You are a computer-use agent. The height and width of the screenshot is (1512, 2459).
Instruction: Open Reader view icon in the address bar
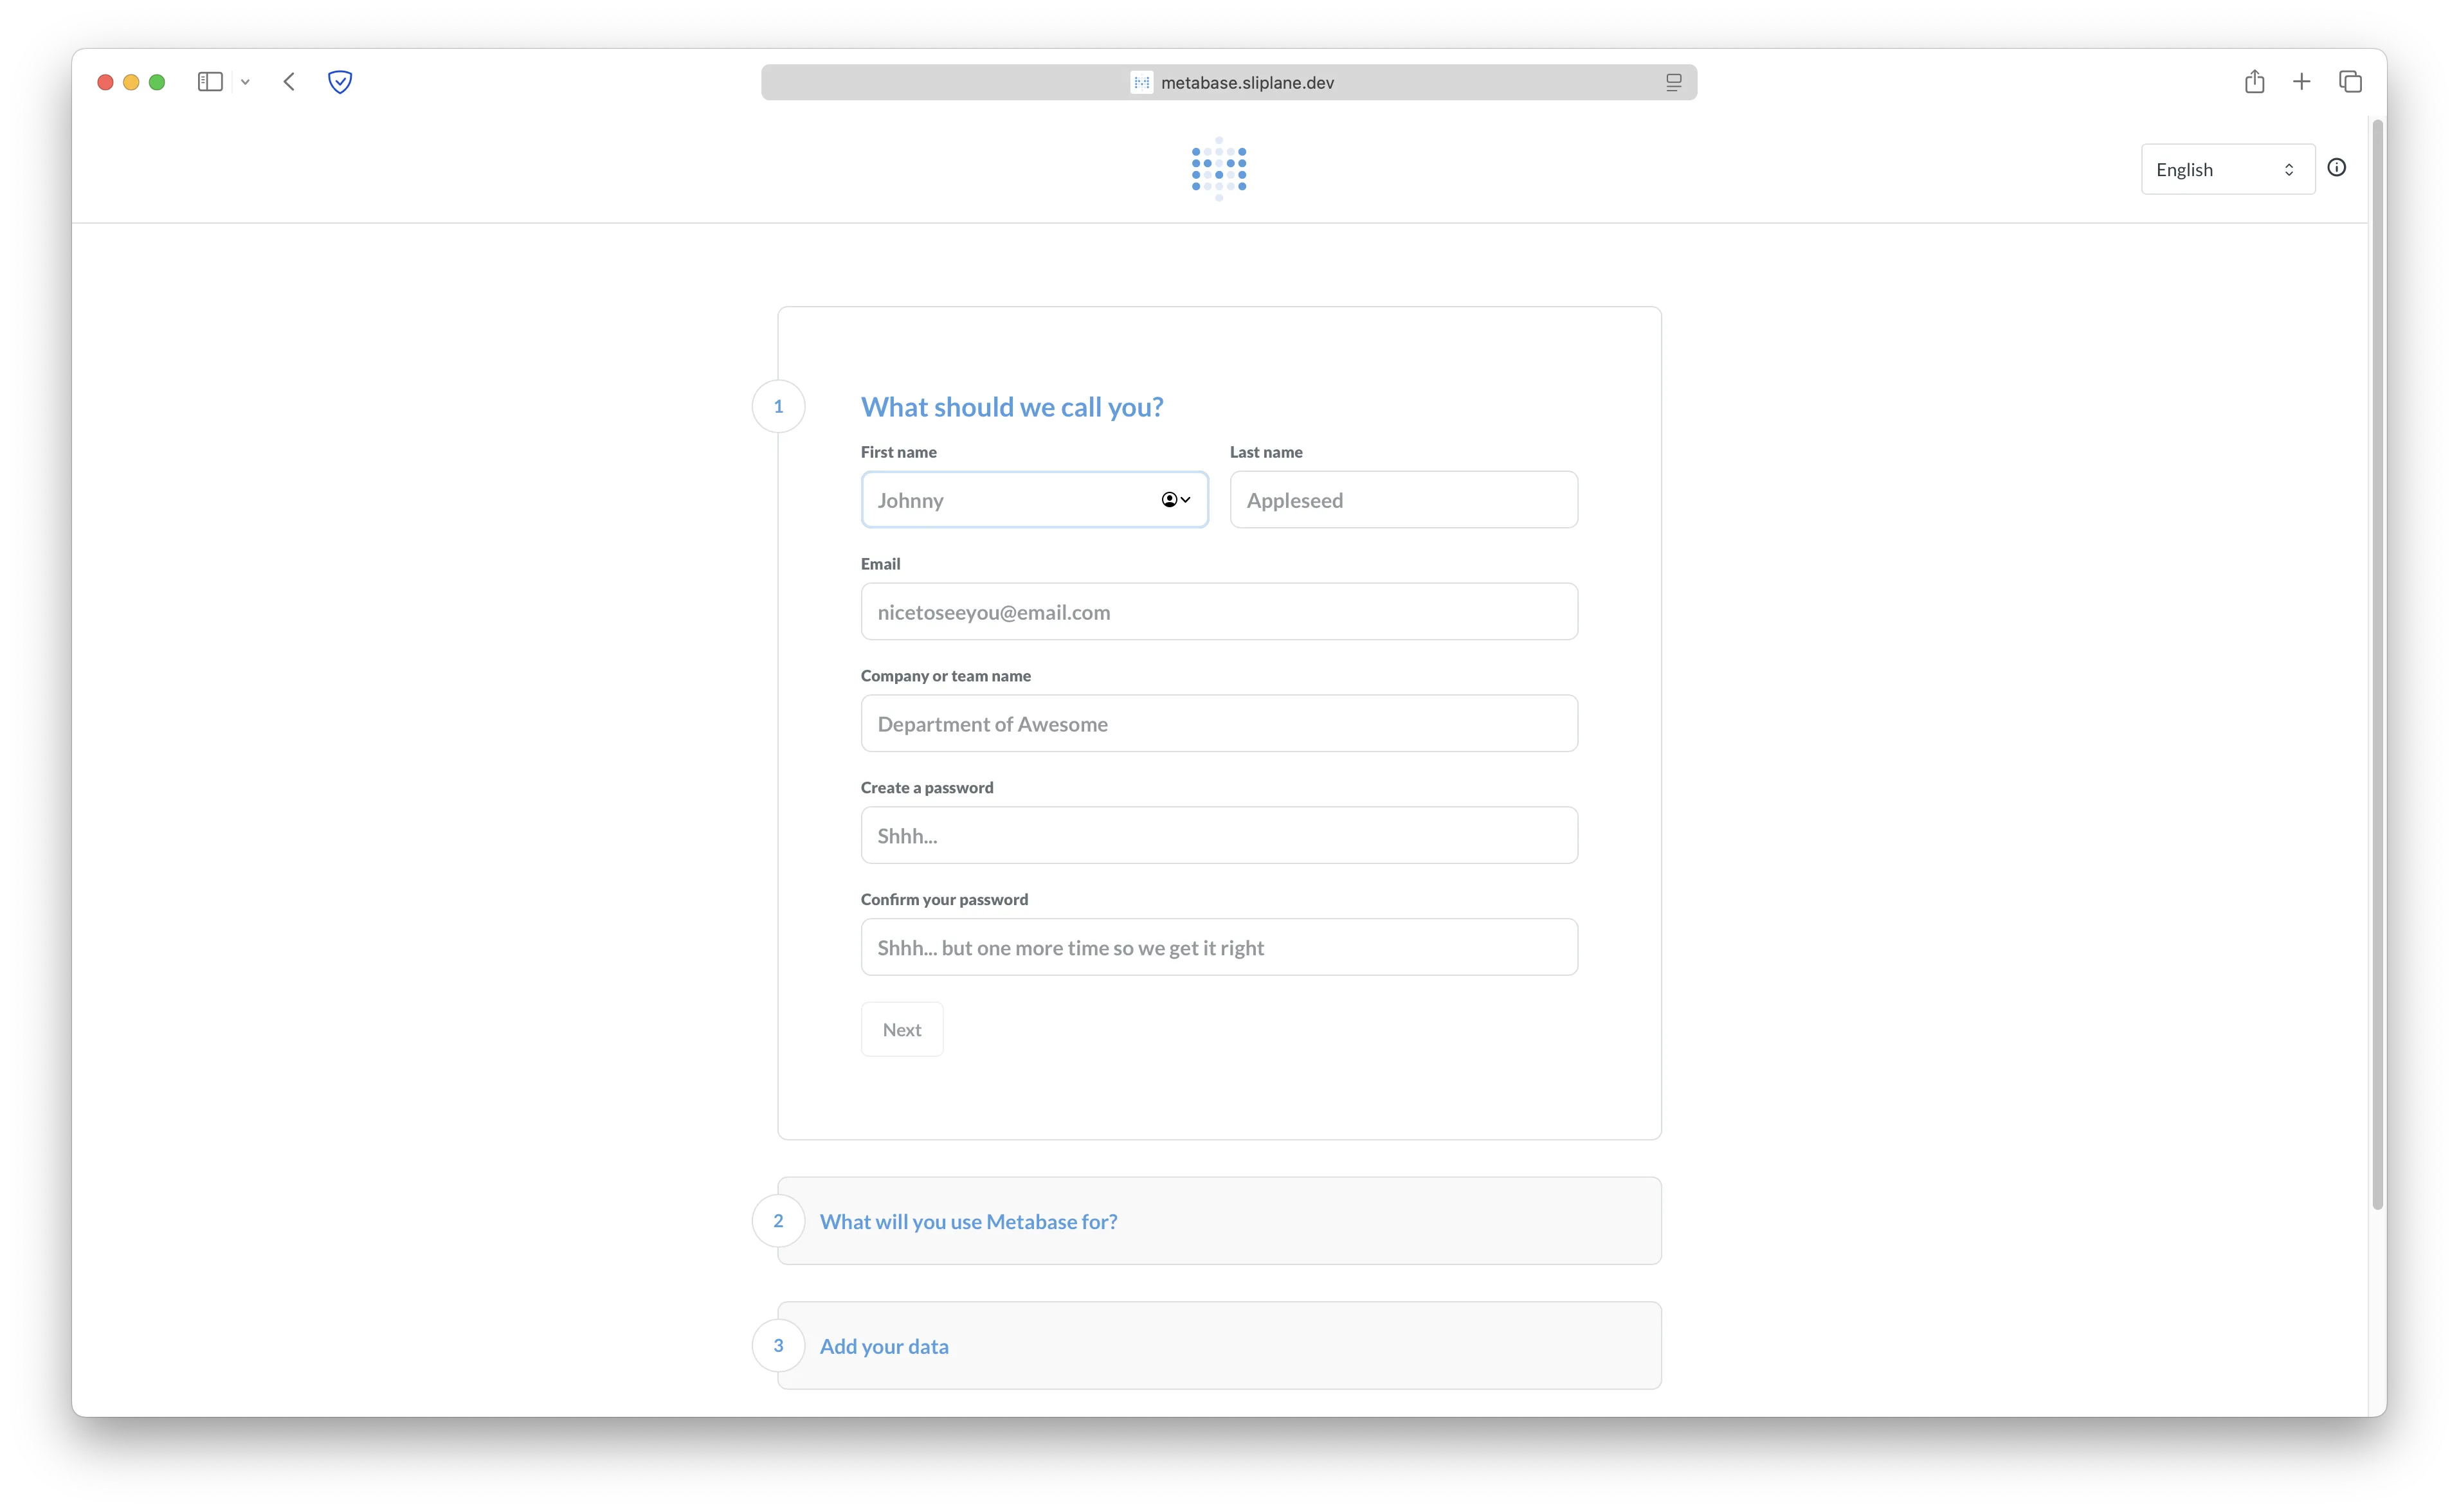(1673, 82)
